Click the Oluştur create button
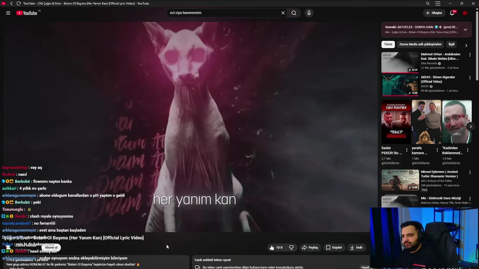 (434, 13)
